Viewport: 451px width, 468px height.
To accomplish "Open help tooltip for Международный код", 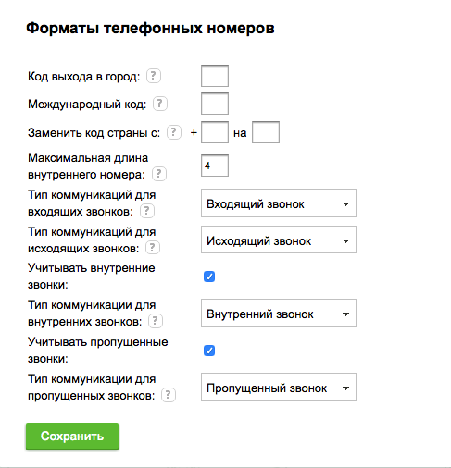I will (x=160, y=104).
